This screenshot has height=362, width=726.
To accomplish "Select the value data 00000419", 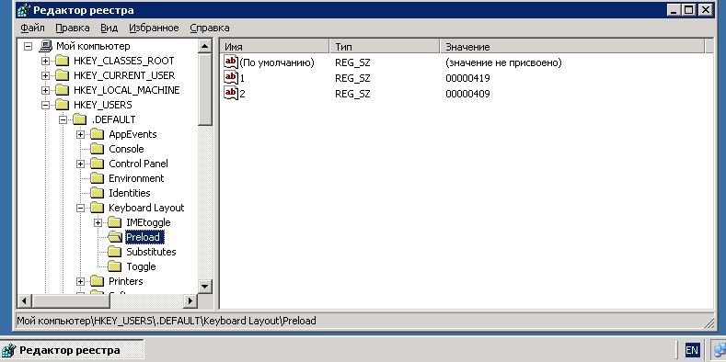I will [x=467, y=78].
